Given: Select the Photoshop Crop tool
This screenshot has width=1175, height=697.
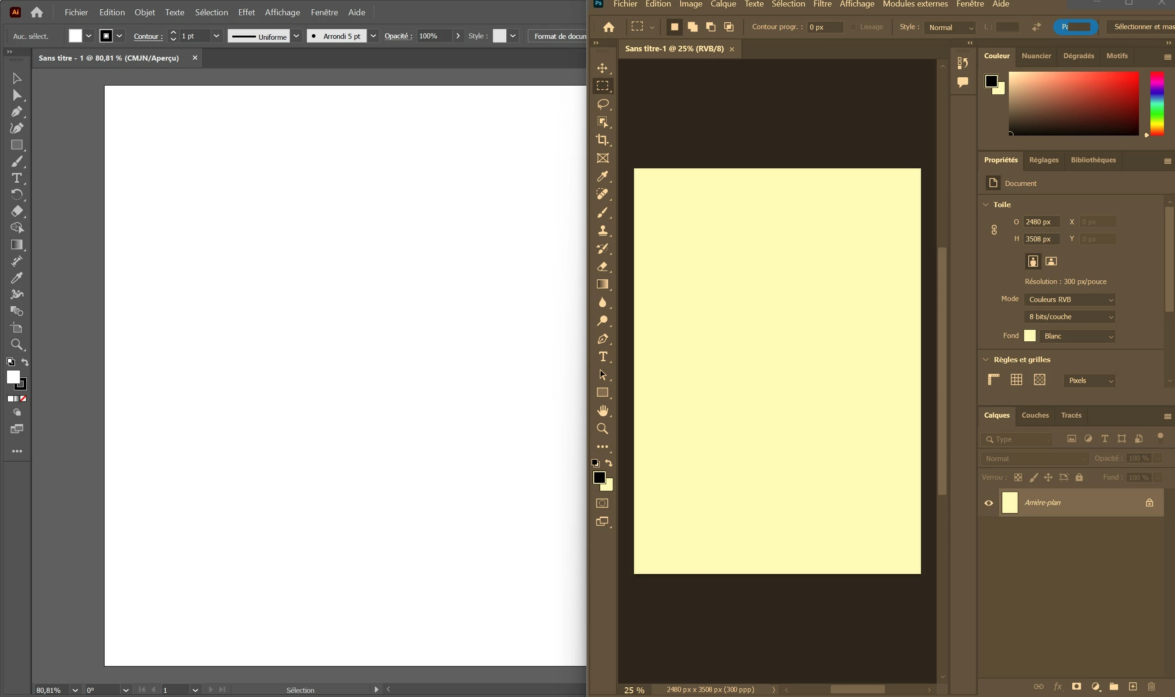Looking at the screenshot, I should click(602, 140).
